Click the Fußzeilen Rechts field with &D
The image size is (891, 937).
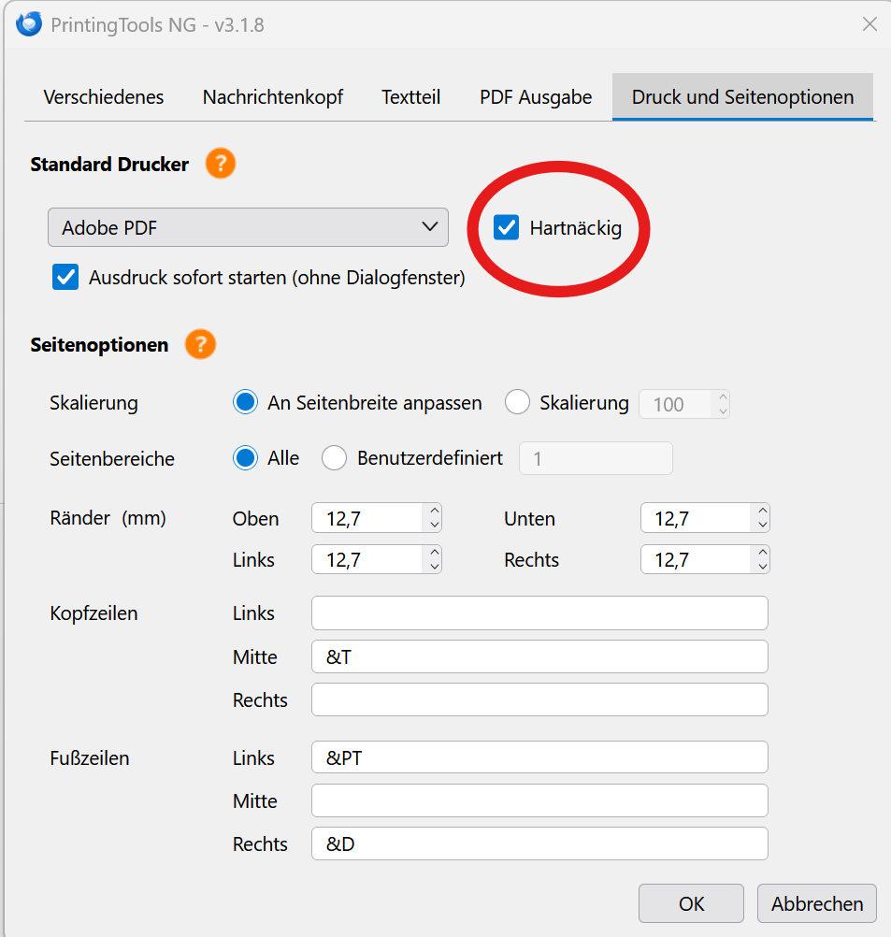point(539,843)
